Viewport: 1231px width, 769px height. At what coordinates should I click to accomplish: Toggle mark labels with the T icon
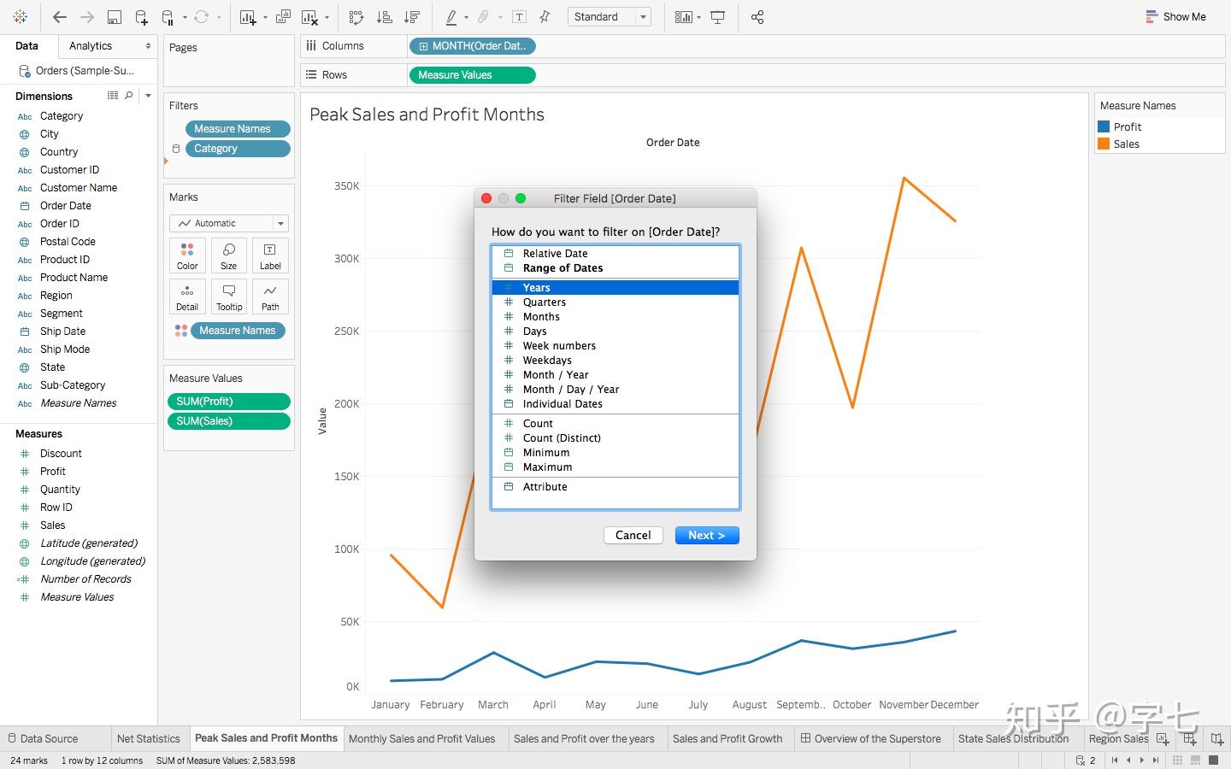coord(519,17)
